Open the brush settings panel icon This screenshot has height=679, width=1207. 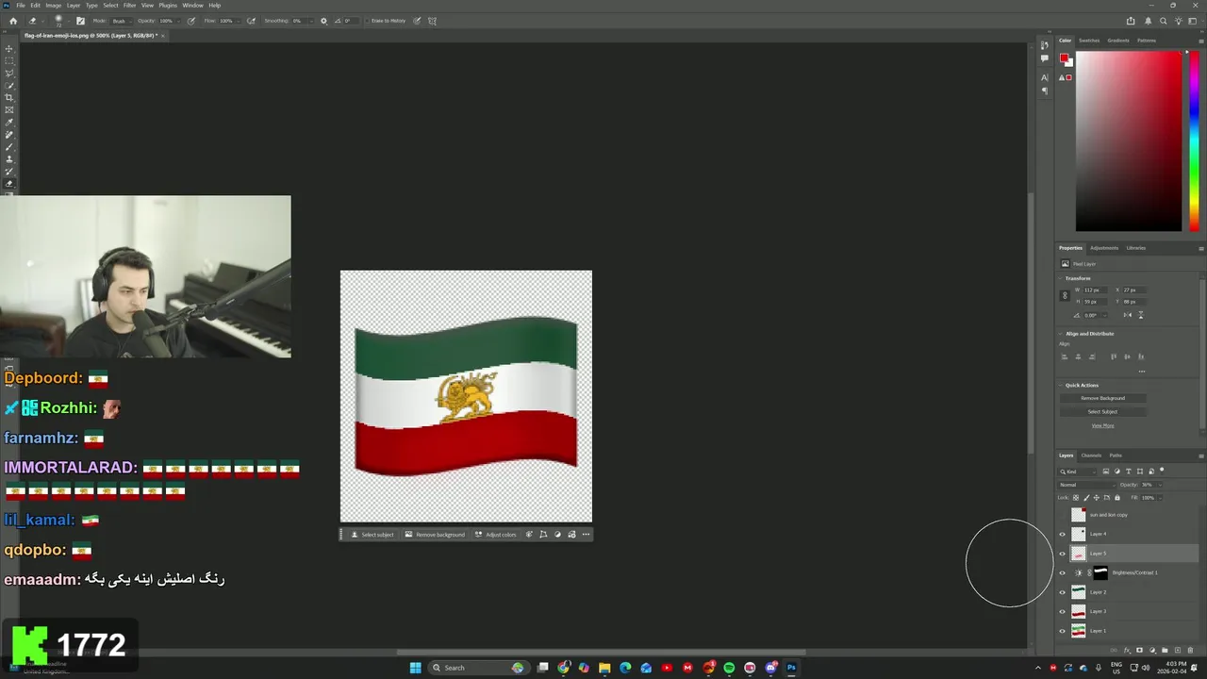click(80, 21)
